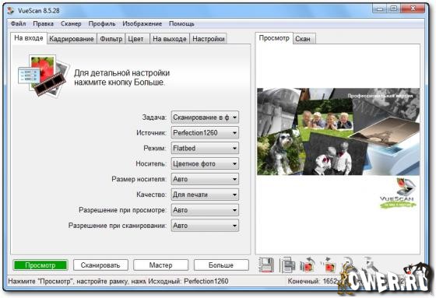The height and width of the screenshot is (298, 436).
Task: Open the Режим dropdown showing Flatbed
Action: pyautogui.click(x=205, y=148)
